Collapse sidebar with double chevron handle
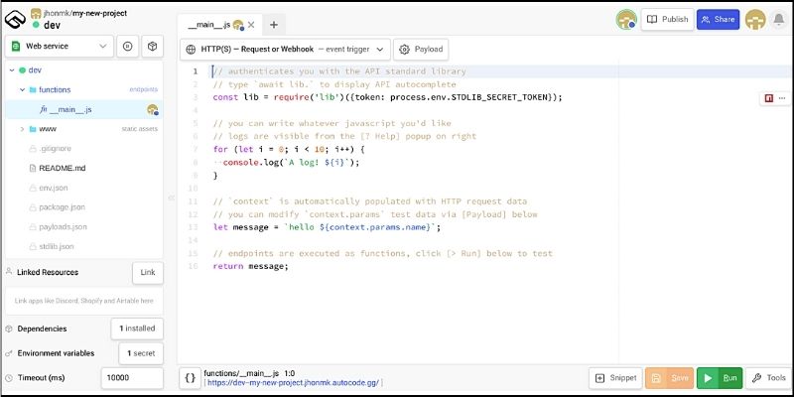 point(171,198)
